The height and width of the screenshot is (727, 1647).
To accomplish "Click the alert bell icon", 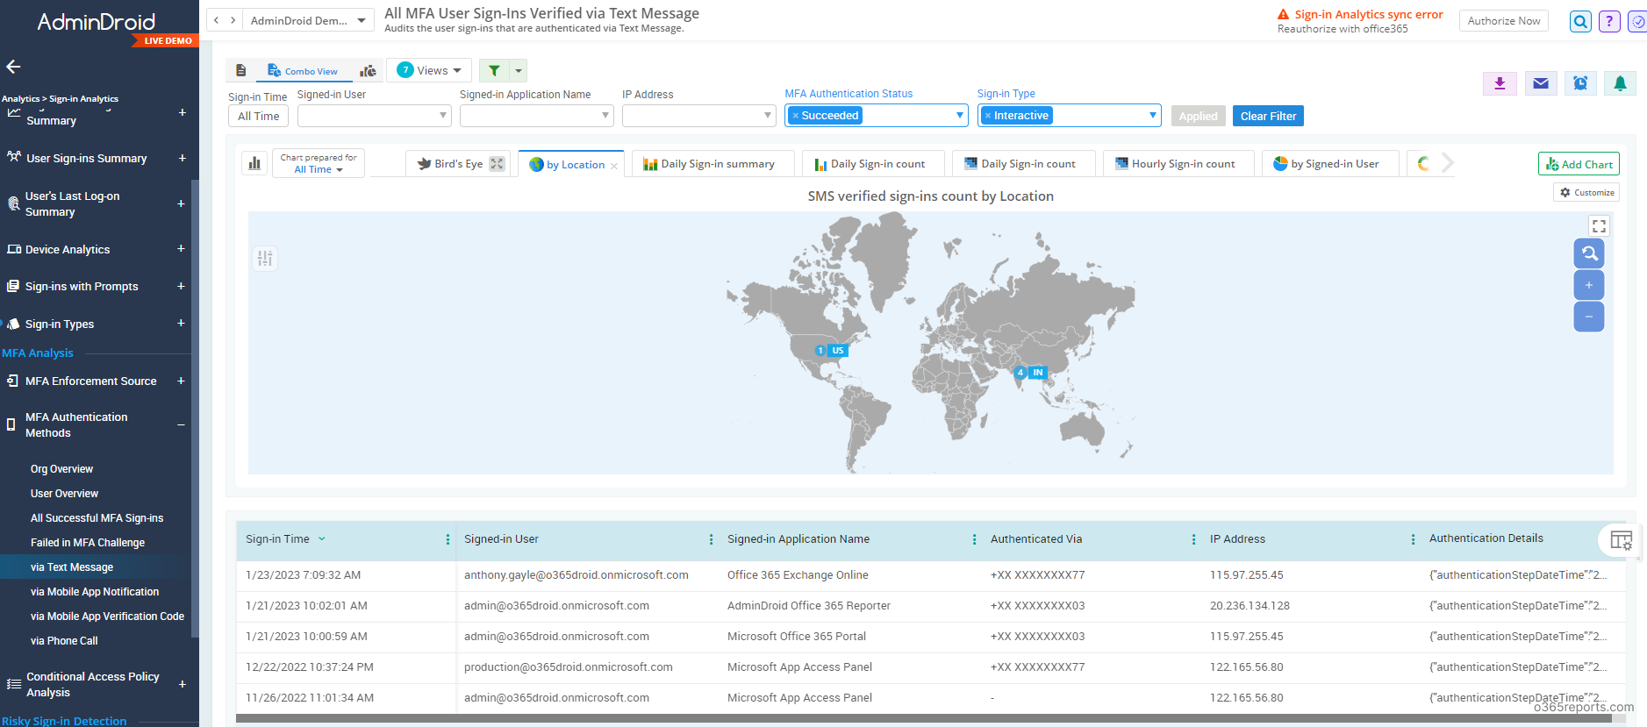I will [1620, 83].
